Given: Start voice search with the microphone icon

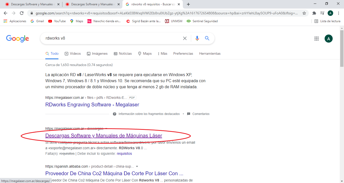Looking at the screenshot, I should click(x=197, y=38).
